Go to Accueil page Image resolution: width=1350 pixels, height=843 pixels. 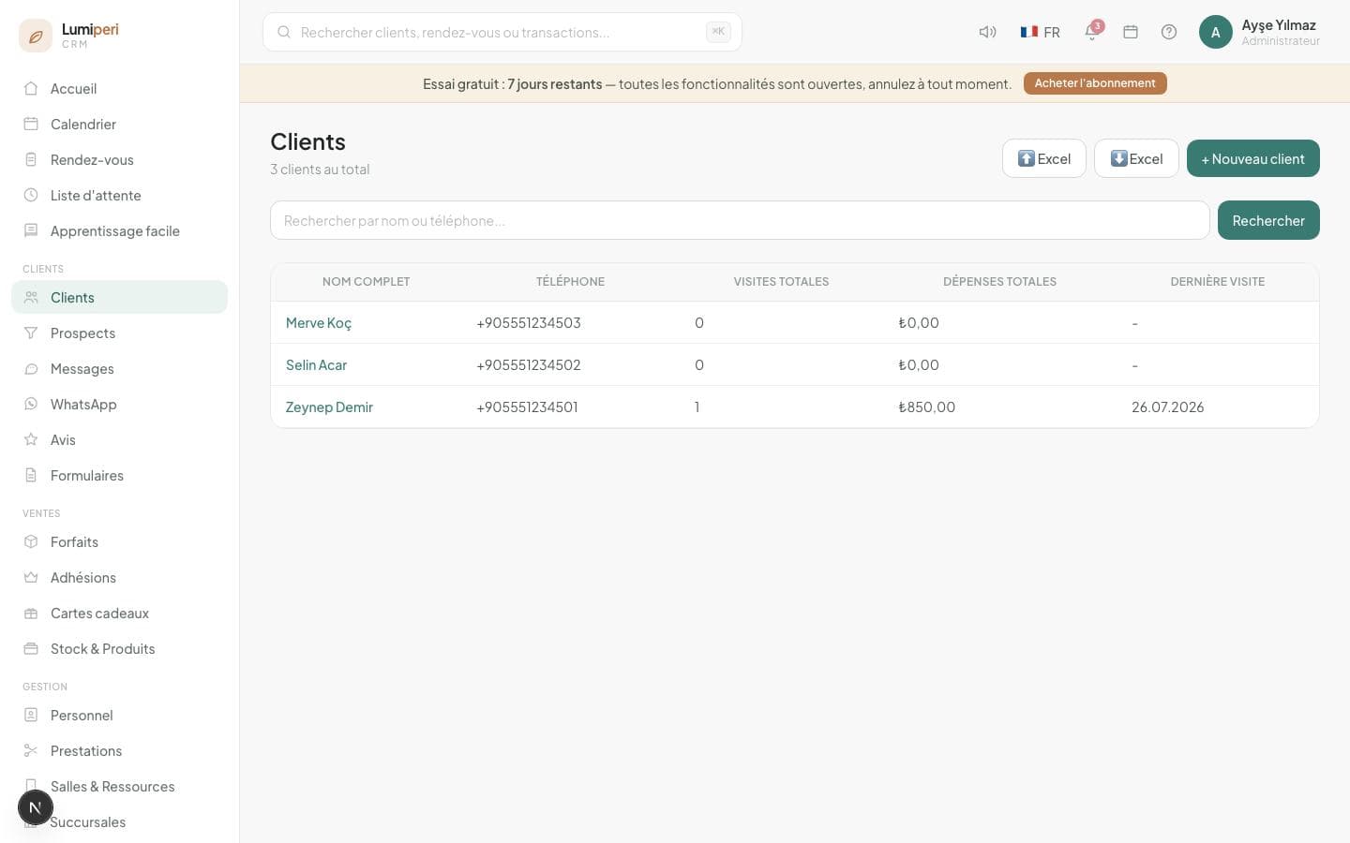pyautogui.click(x=119, y=88)
